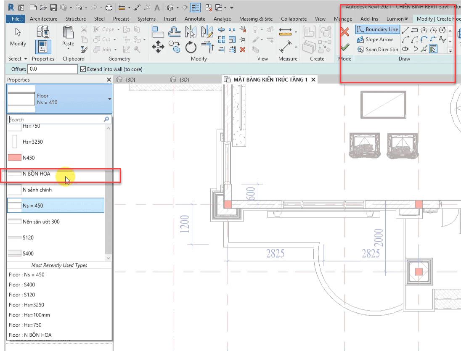Viewport: 461px width, 351px height.
Task: Switch to the Structure ribbon tab
Action: pos(76,19)
